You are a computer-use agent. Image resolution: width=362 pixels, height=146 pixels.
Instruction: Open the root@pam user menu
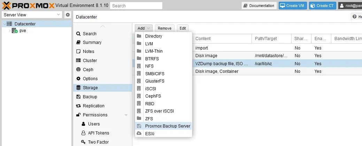[x=350, y=6]
